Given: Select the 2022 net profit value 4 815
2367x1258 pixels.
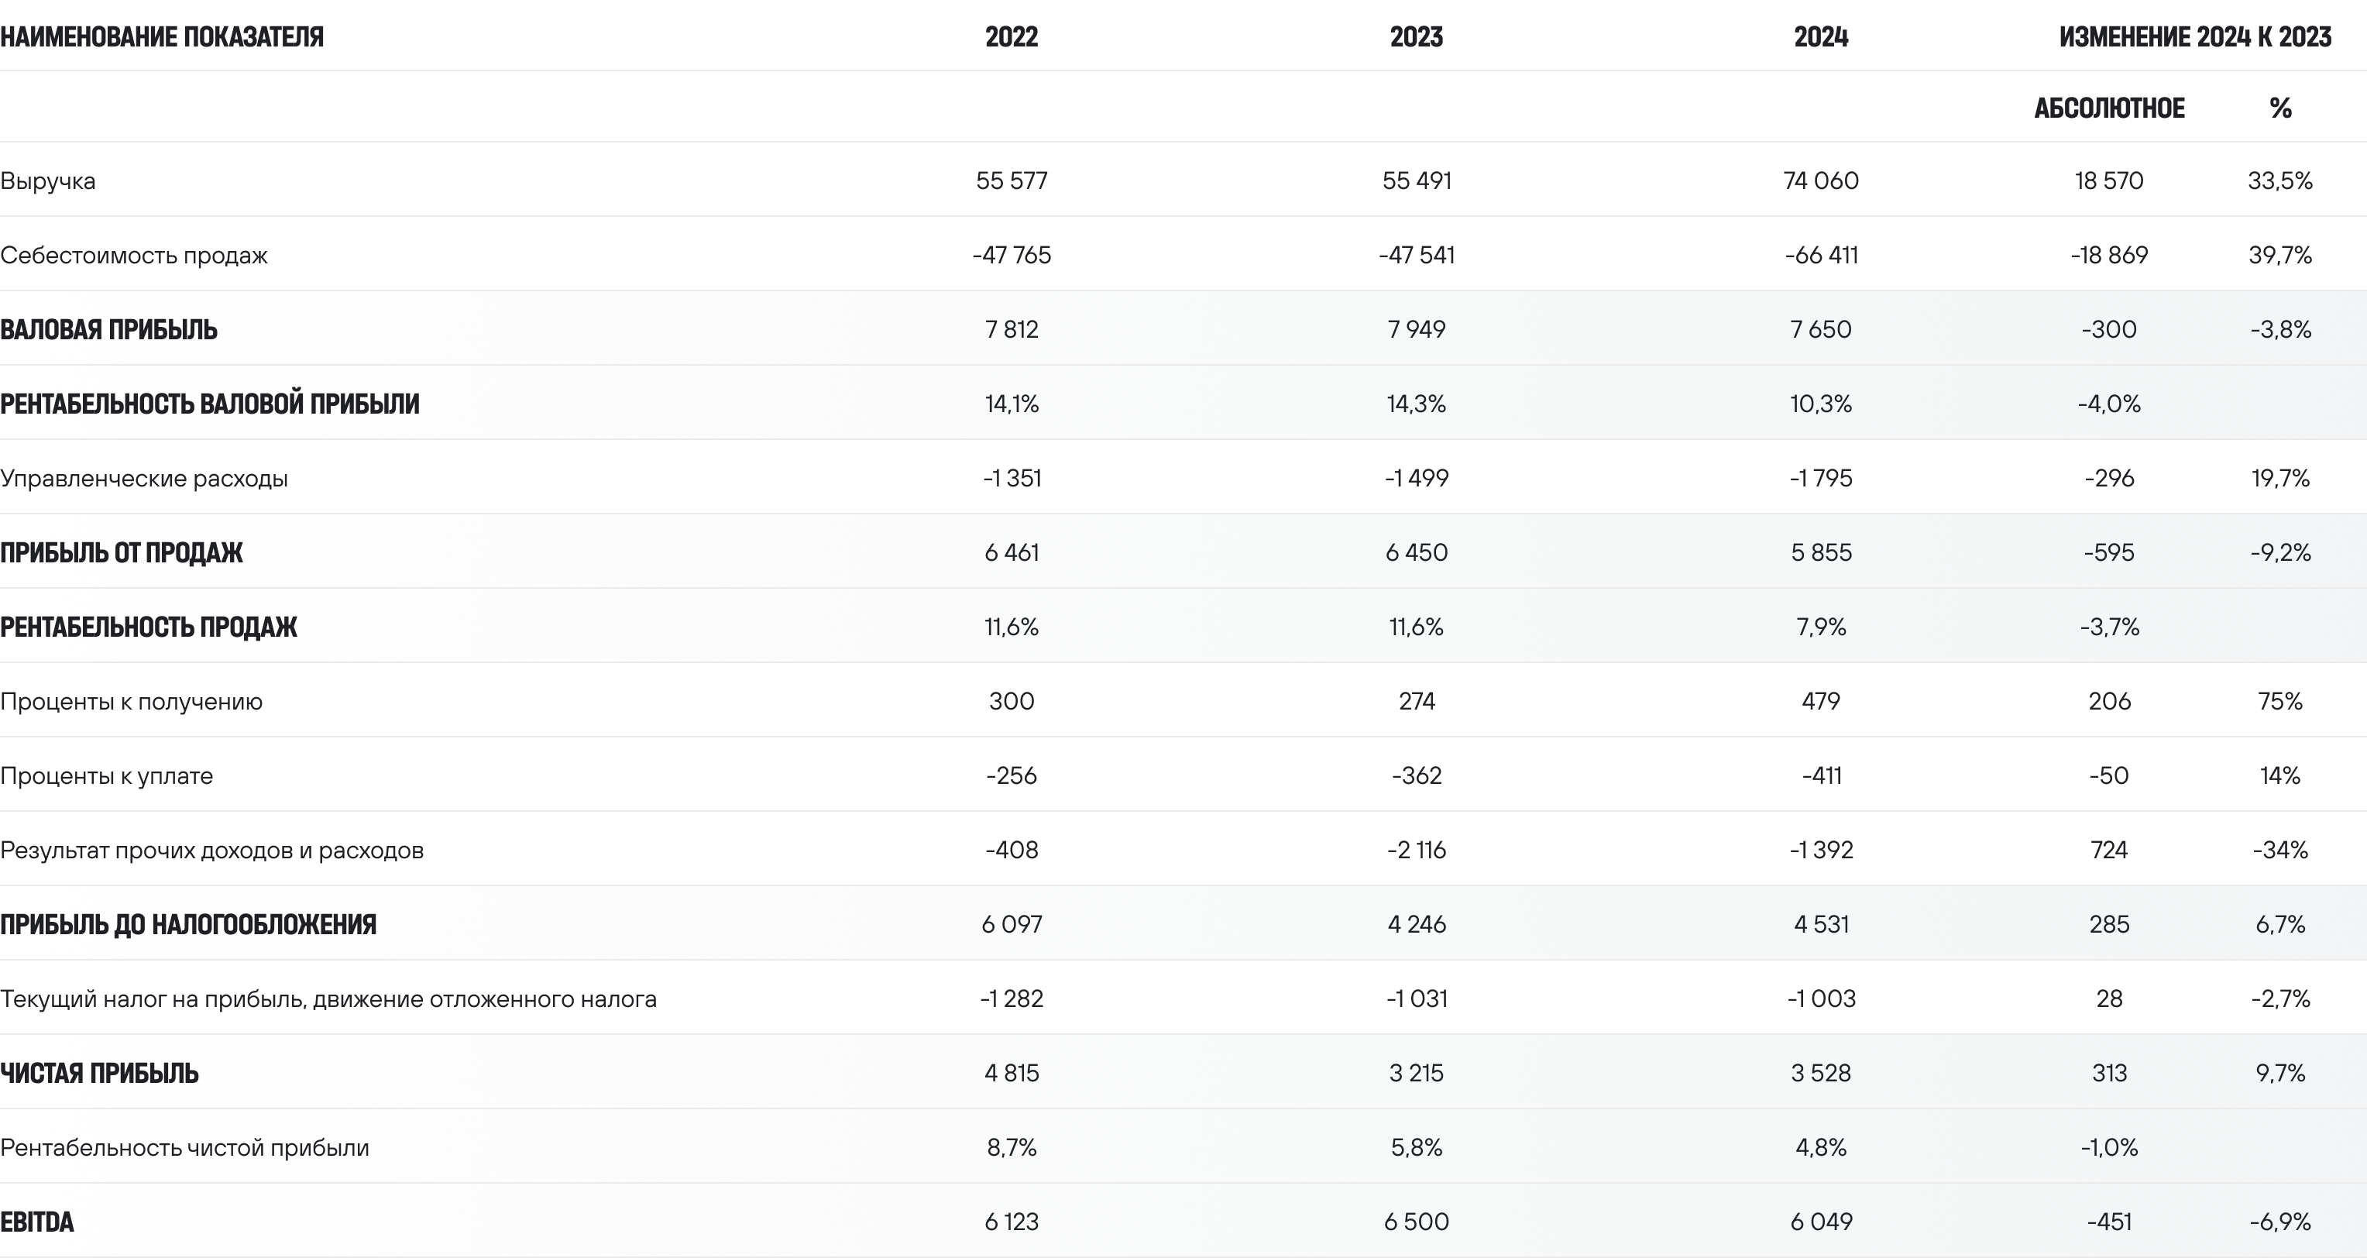Looking at the screenshot, I should pyautogui.click(x=1012, y=1072).
